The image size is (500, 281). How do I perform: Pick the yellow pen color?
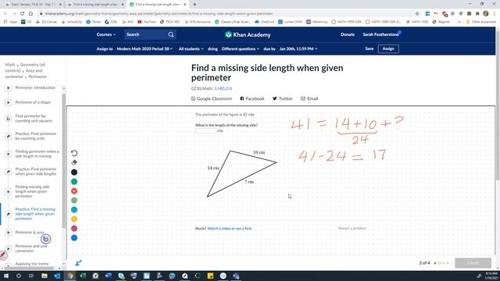pyautogui.click(x=74, y=219)
